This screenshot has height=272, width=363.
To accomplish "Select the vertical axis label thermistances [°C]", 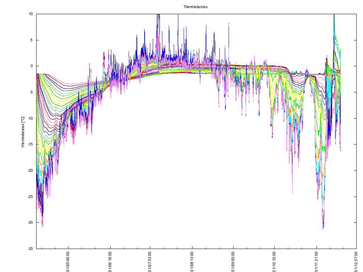I will point(23,131).
